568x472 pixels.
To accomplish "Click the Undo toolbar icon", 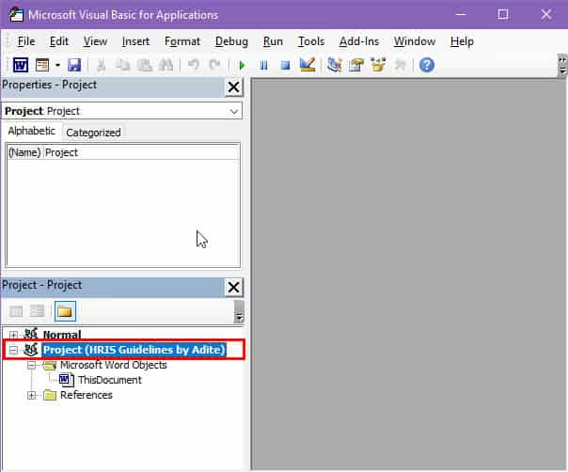I will pyautogui.click(x=194, y=65).
